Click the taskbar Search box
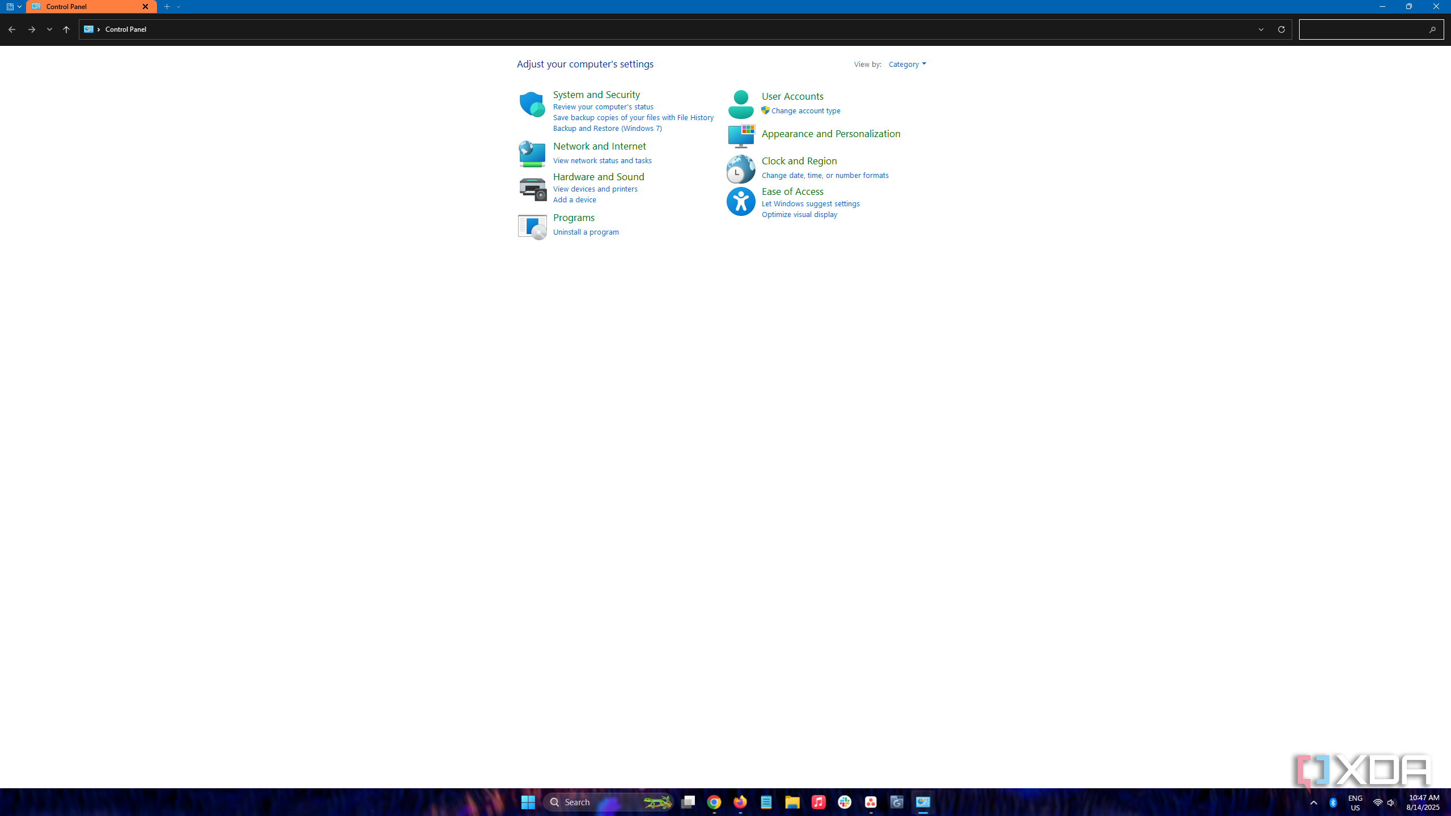The image size is (1451, 816). (x=608, y=802)
